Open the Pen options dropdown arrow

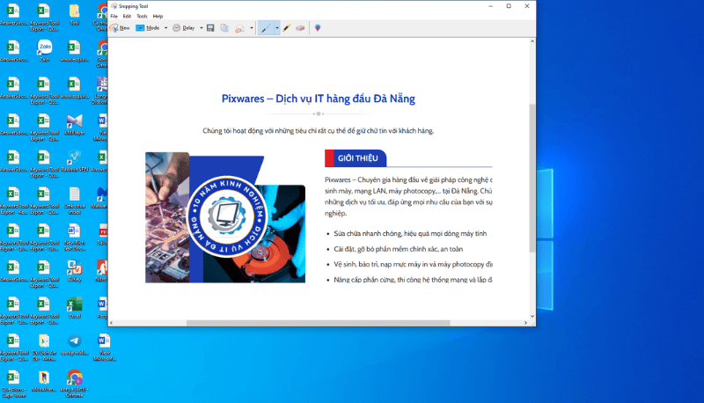click(276, 28)
